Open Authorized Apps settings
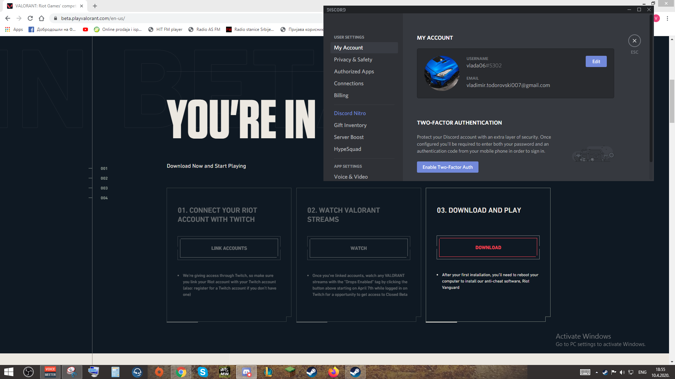 364,72
